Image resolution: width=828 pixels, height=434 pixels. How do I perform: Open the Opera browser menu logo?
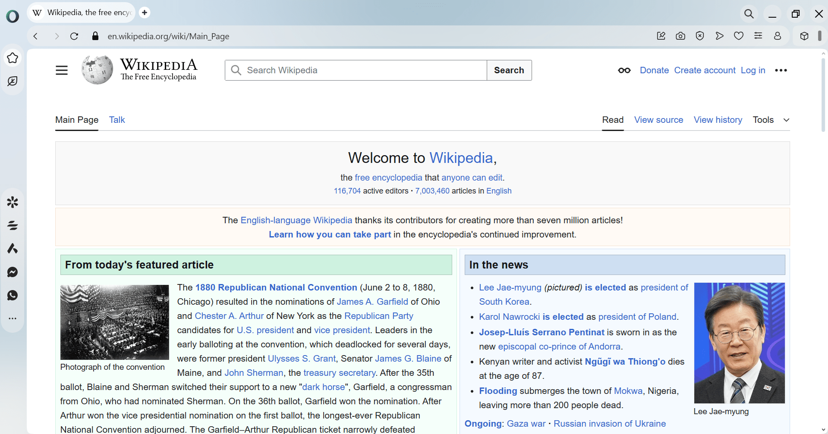[13, 16]
